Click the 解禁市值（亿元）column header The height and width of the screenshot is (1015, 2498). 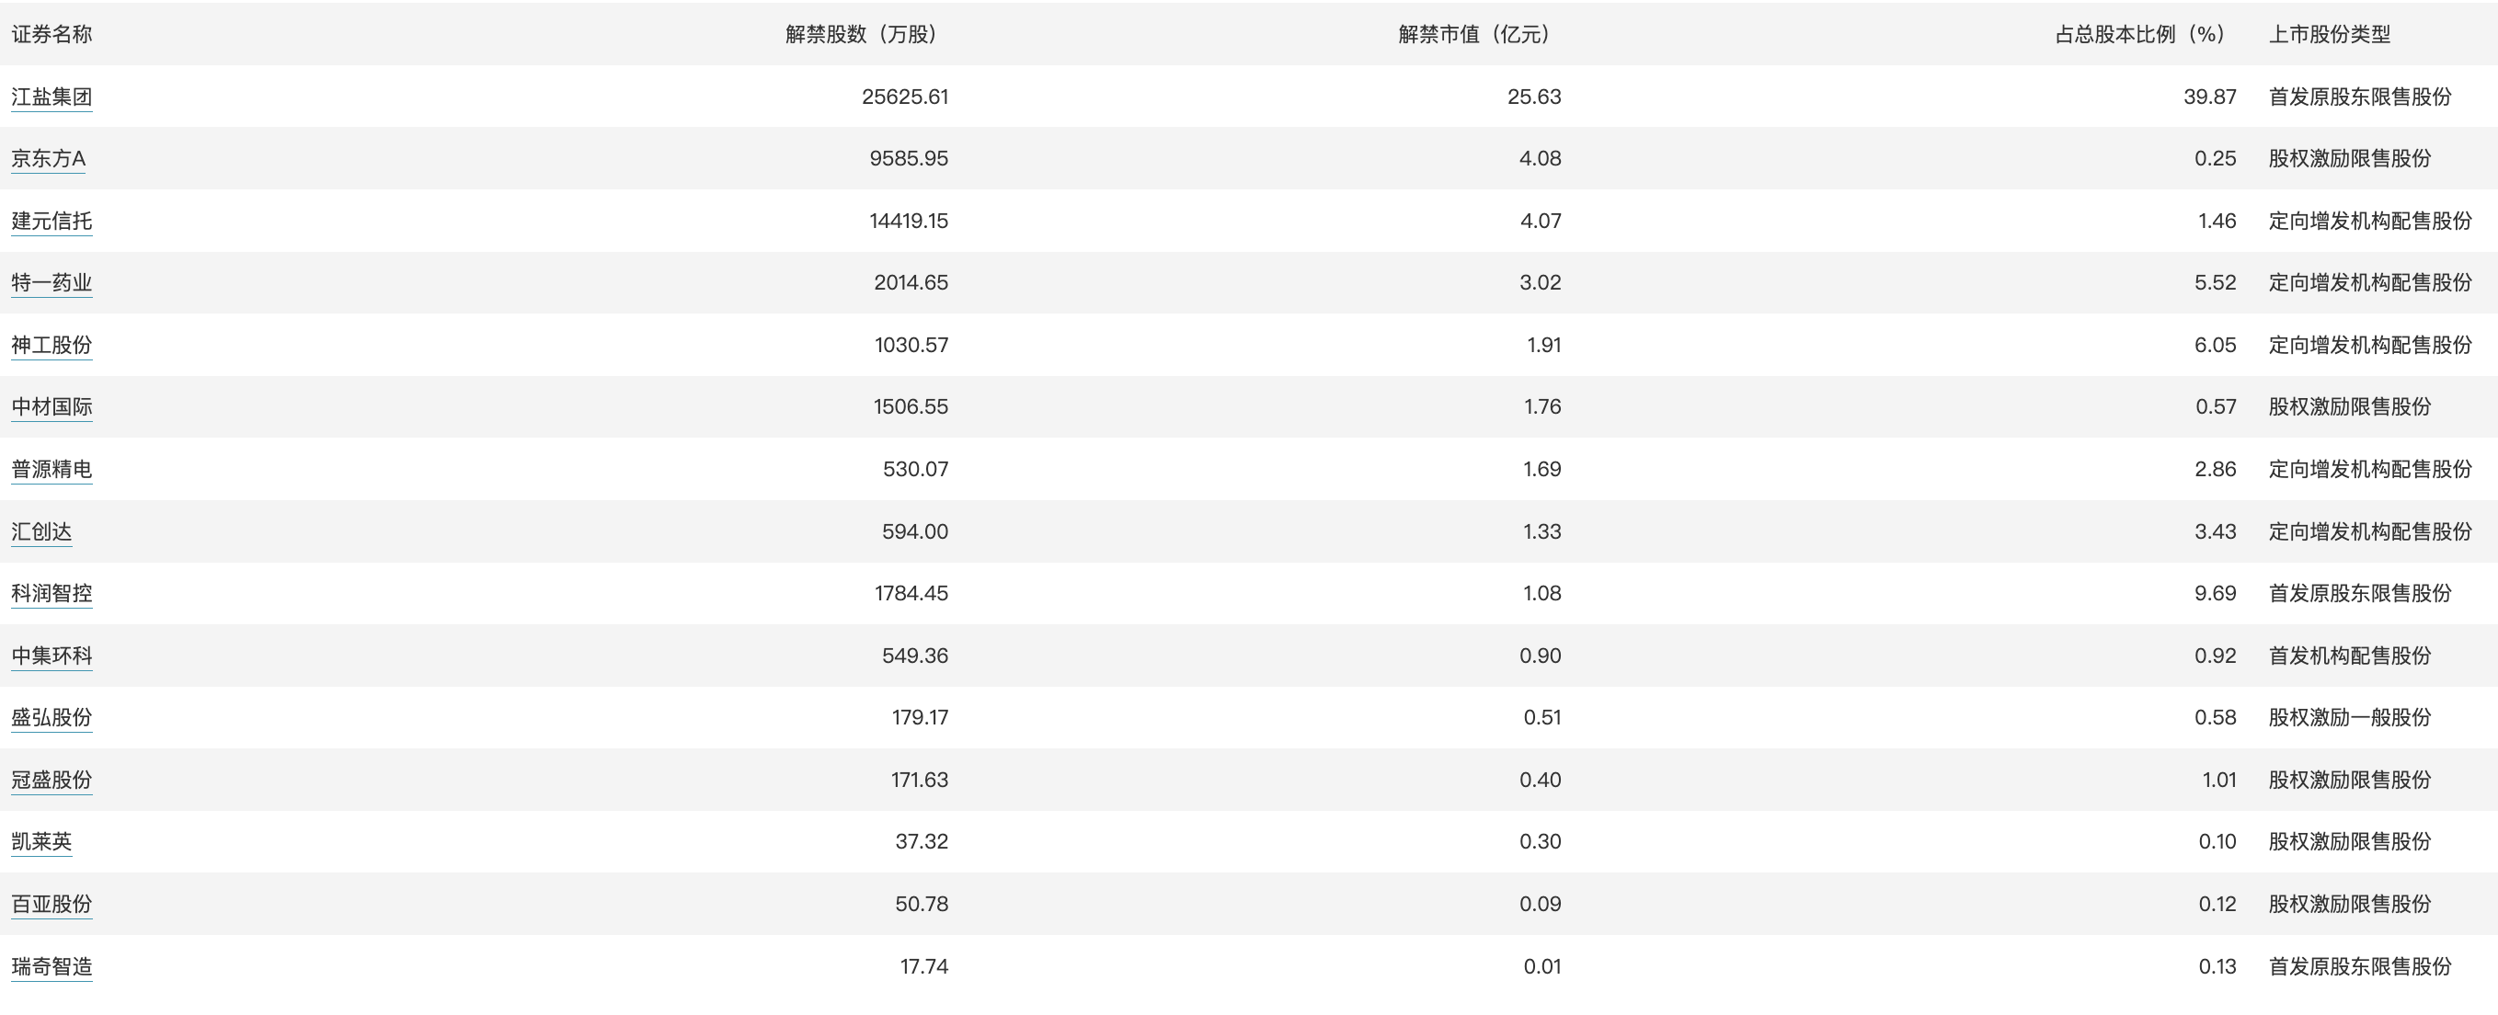1473,35
